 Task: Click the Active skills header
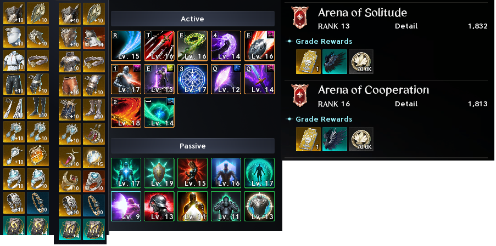pos(192,19)
